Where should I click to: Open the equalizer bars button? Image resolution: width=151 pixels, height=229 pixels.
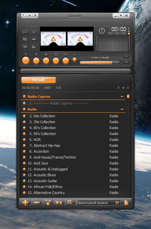(34, 47)
